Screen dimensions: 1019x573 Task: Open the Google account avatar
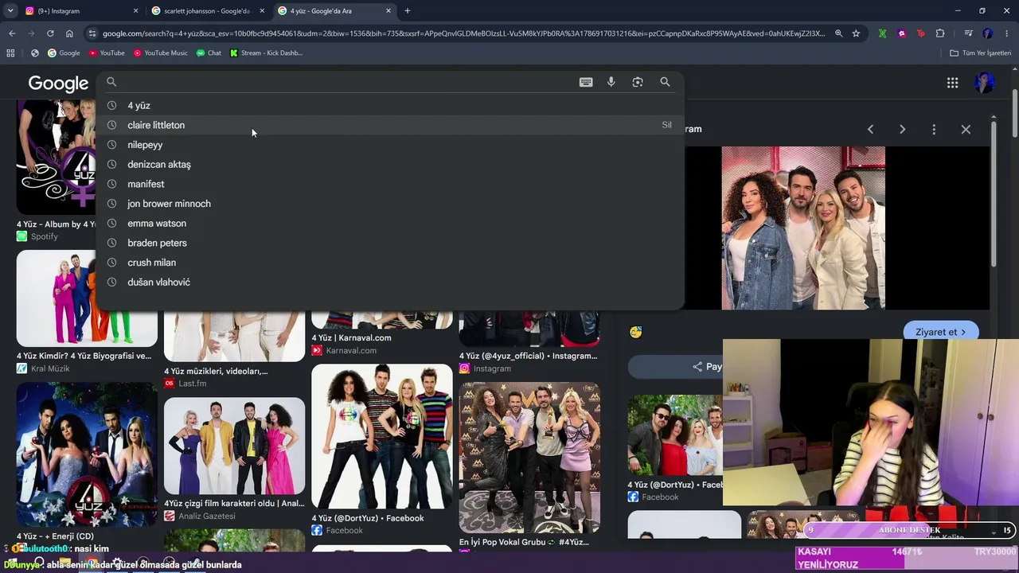985,83
